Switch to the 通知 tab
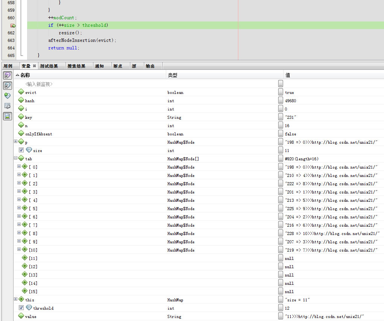Image resolution: width=384 pixels, height=321 pixels. click(99, 66)
